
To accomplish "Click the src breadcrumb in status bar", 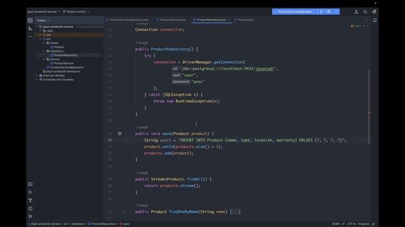I will click(x=66, y=224).
